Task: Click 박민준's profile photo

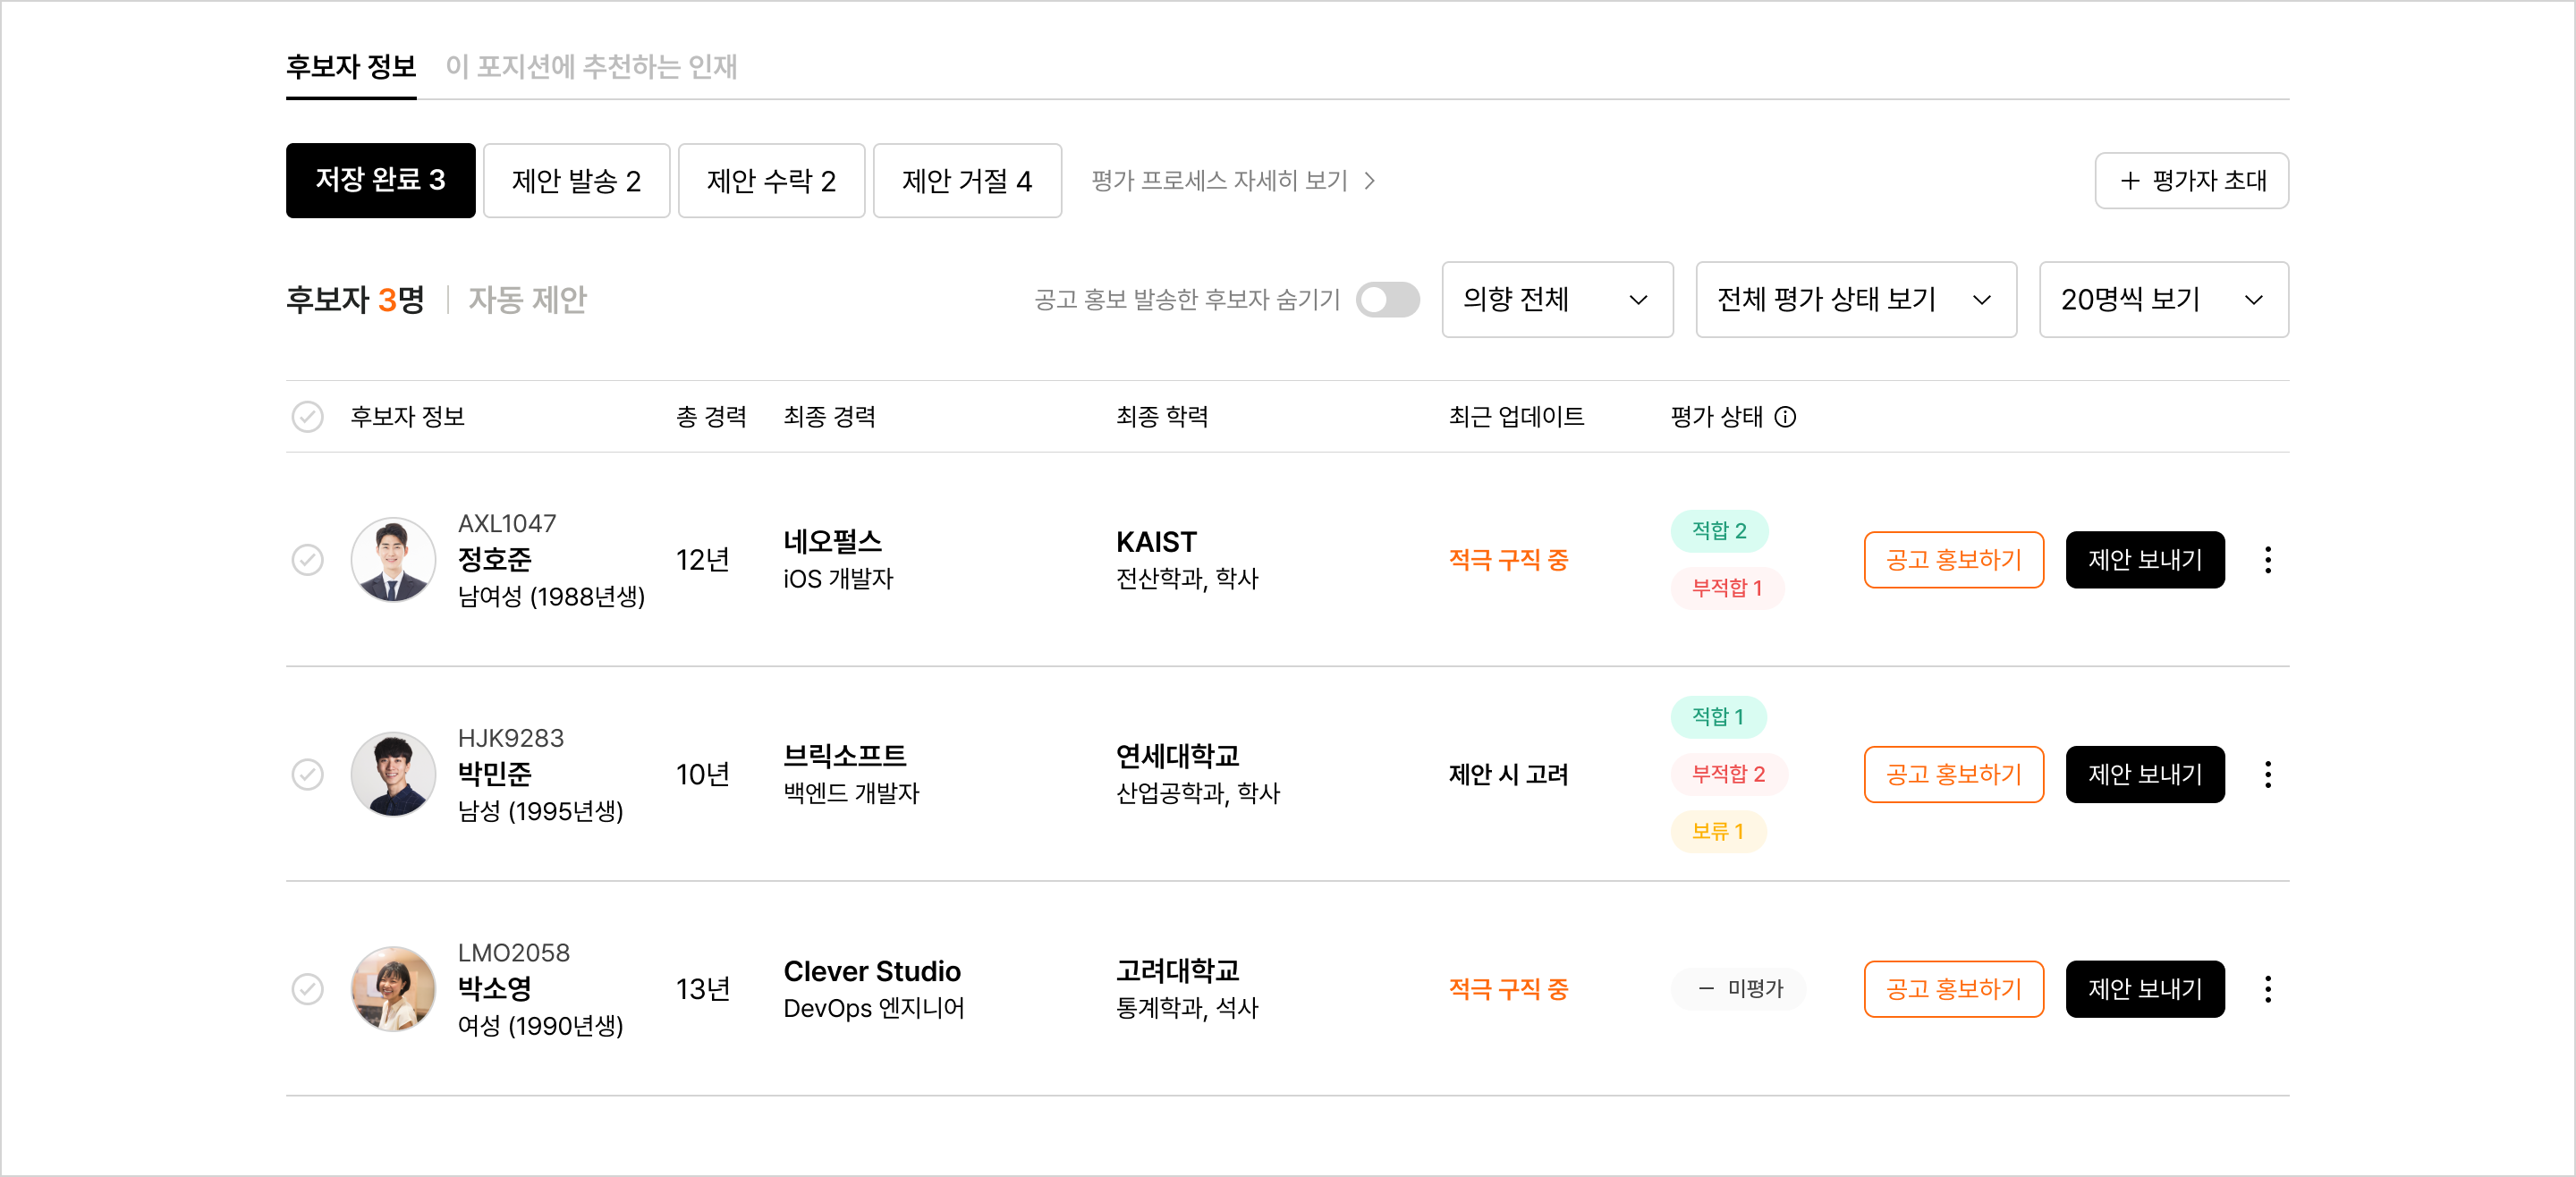Action: coord(393,774)
